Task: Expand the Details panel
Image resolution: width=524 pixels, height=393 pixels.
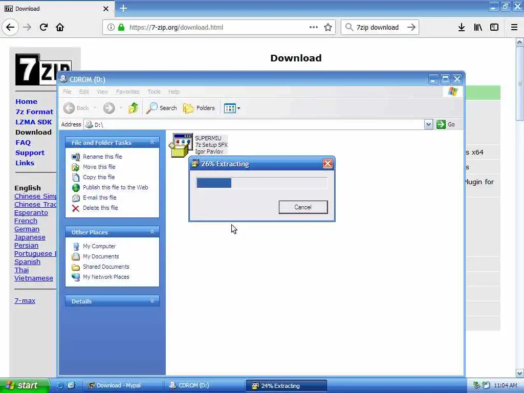Action: (152, 301)
